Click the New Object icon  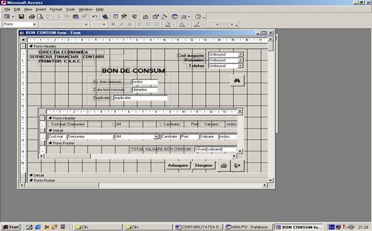pyautogui.click(x=184, y=17)
